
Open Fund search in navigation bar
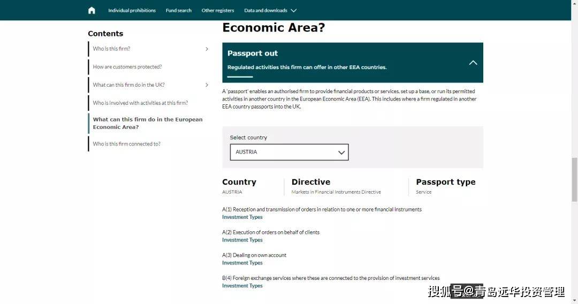point(178,10)
